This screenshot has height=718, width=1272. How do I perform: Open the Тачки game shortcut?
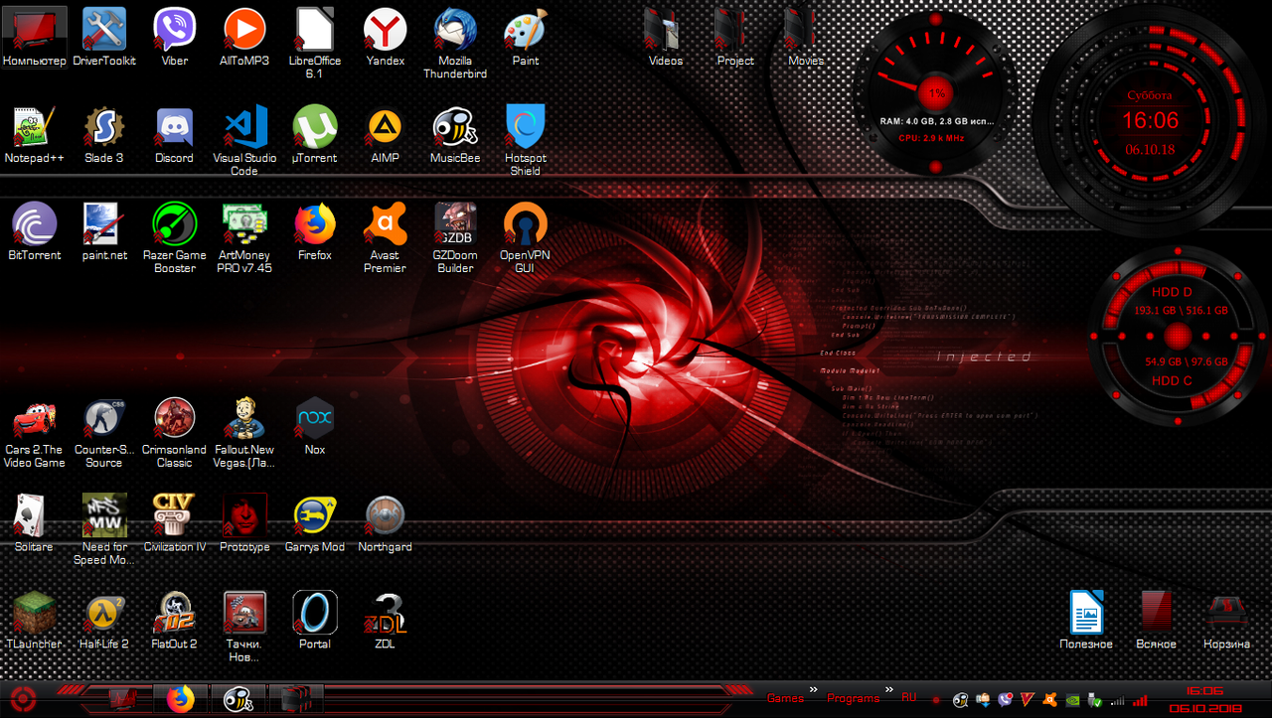tap(244, 628)
